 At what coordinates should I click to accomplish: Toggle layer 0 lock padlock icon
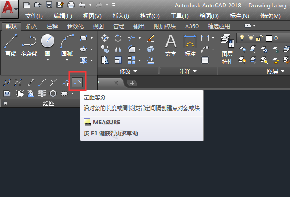(260, 38)
